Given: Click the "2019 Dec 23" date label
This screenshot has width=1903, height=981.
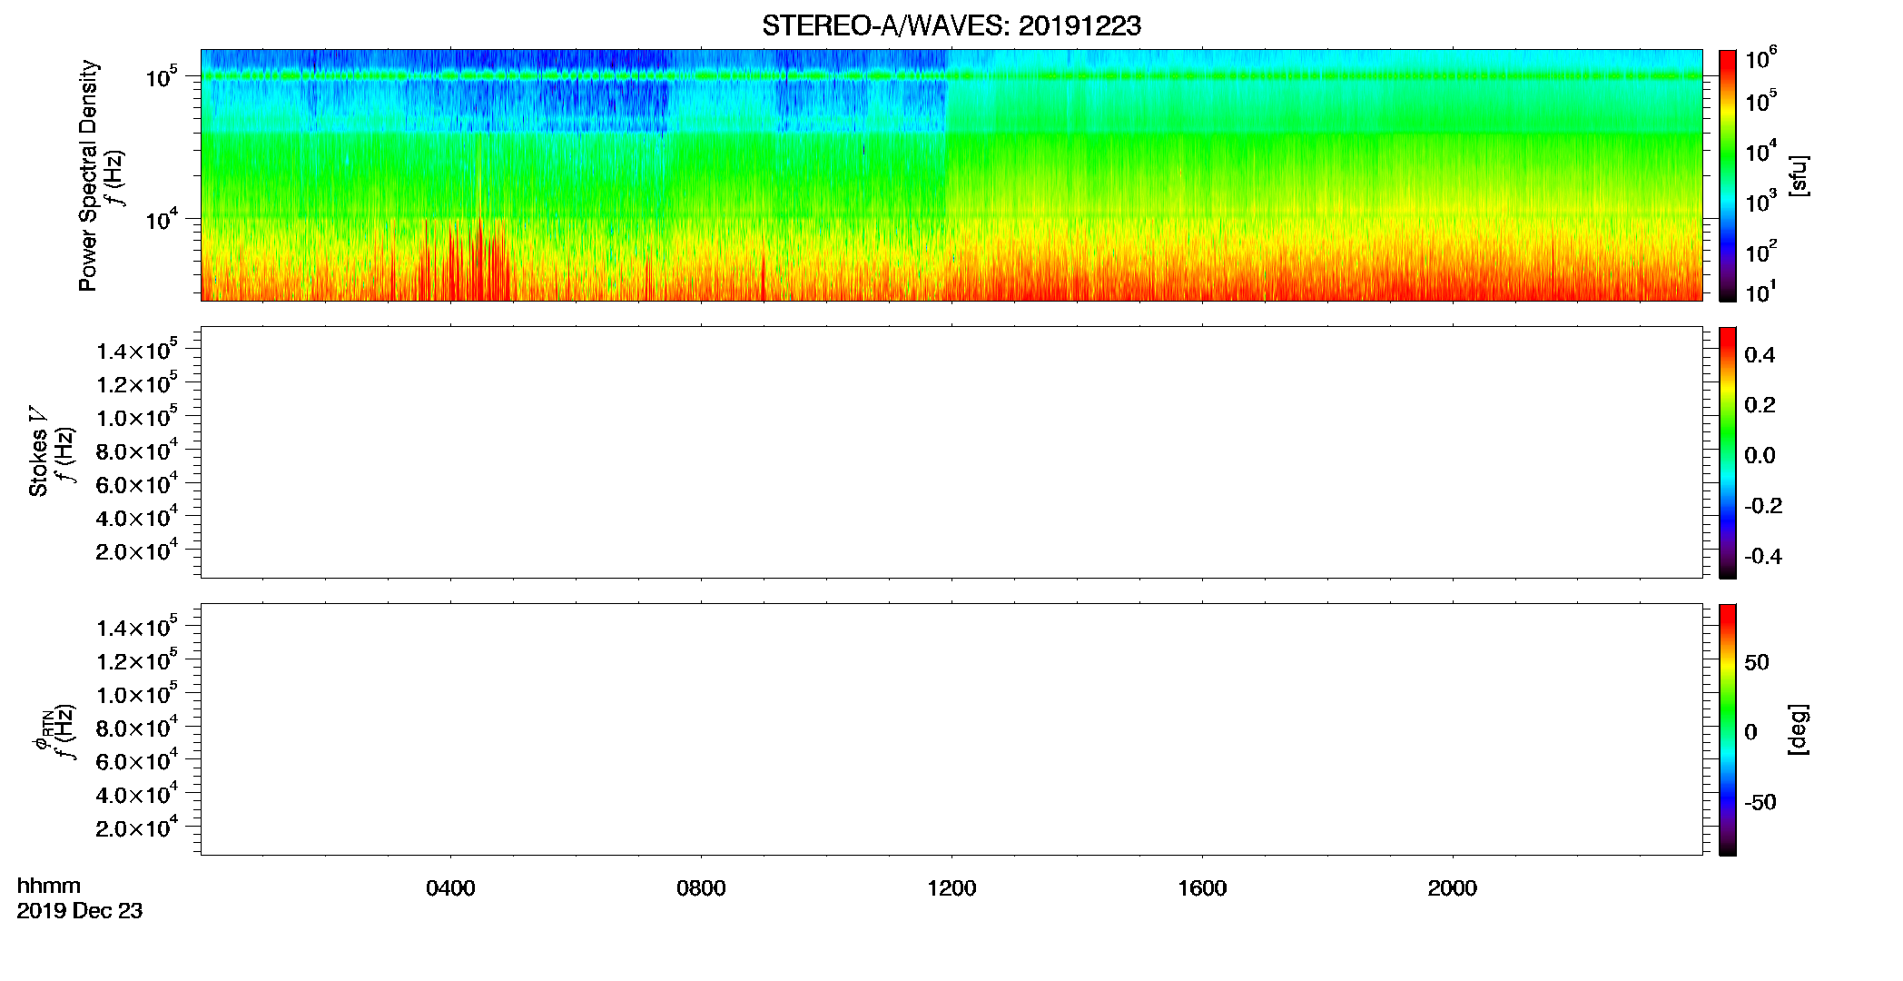Looking at the screenshot, I should tap(80, 911).
